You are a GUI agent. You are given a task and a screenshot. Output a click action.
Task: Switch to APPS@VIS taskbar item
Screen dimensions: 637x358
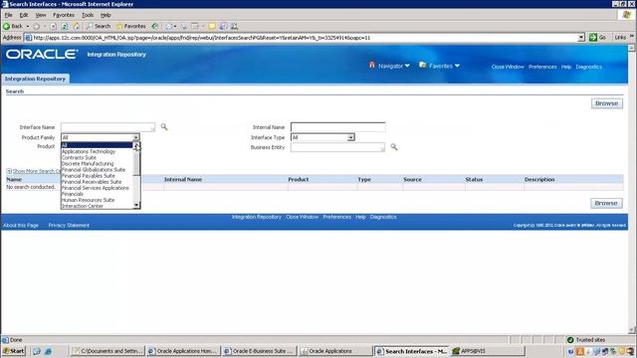tap(488, 351)
